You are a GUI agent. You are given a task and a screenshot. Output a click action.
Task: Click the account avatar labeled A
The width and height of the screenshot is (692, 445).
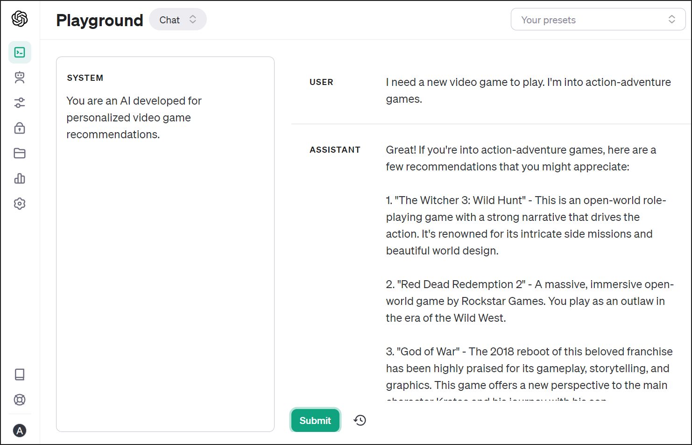[20, 431]
